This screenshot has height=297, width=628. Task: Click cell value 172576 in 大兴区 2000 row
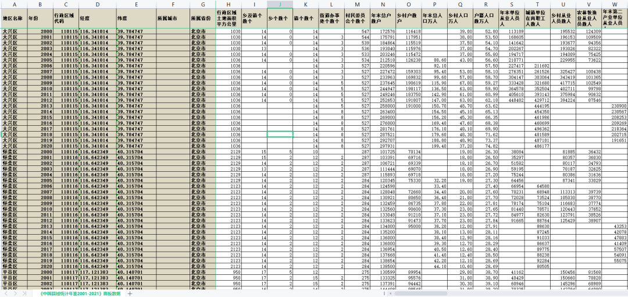pos(383,31)
